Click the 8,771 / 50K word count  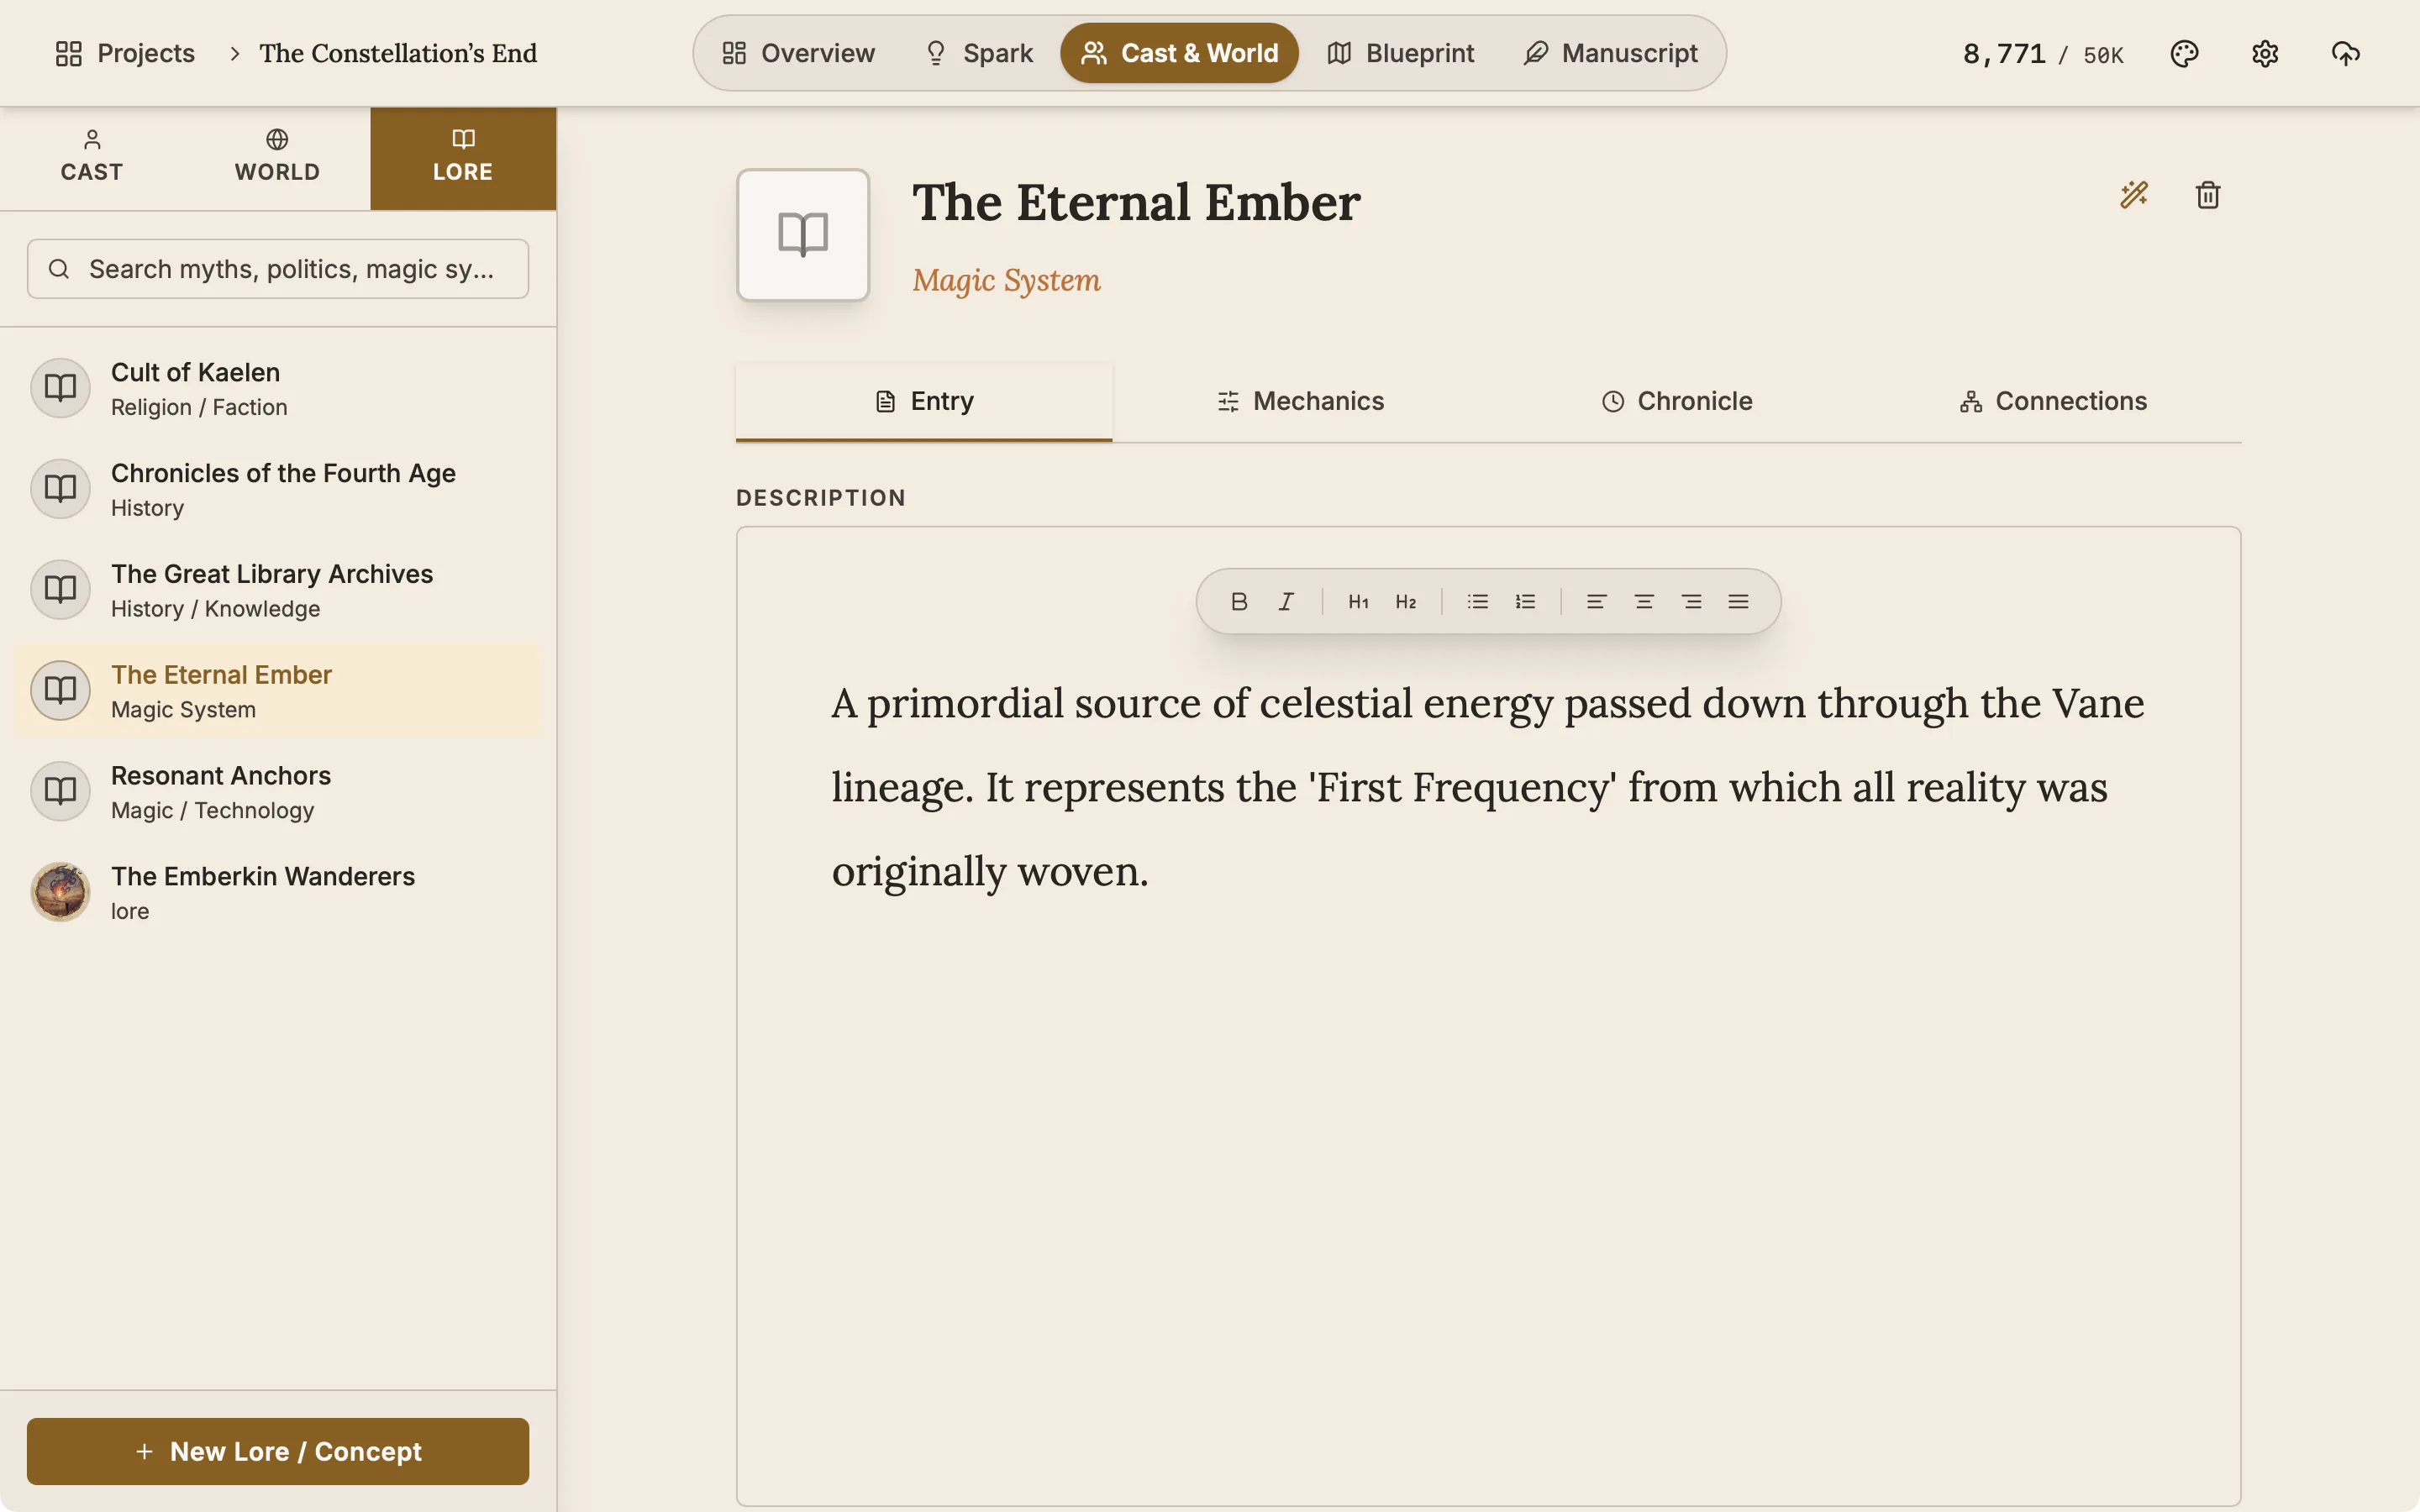2043,53
